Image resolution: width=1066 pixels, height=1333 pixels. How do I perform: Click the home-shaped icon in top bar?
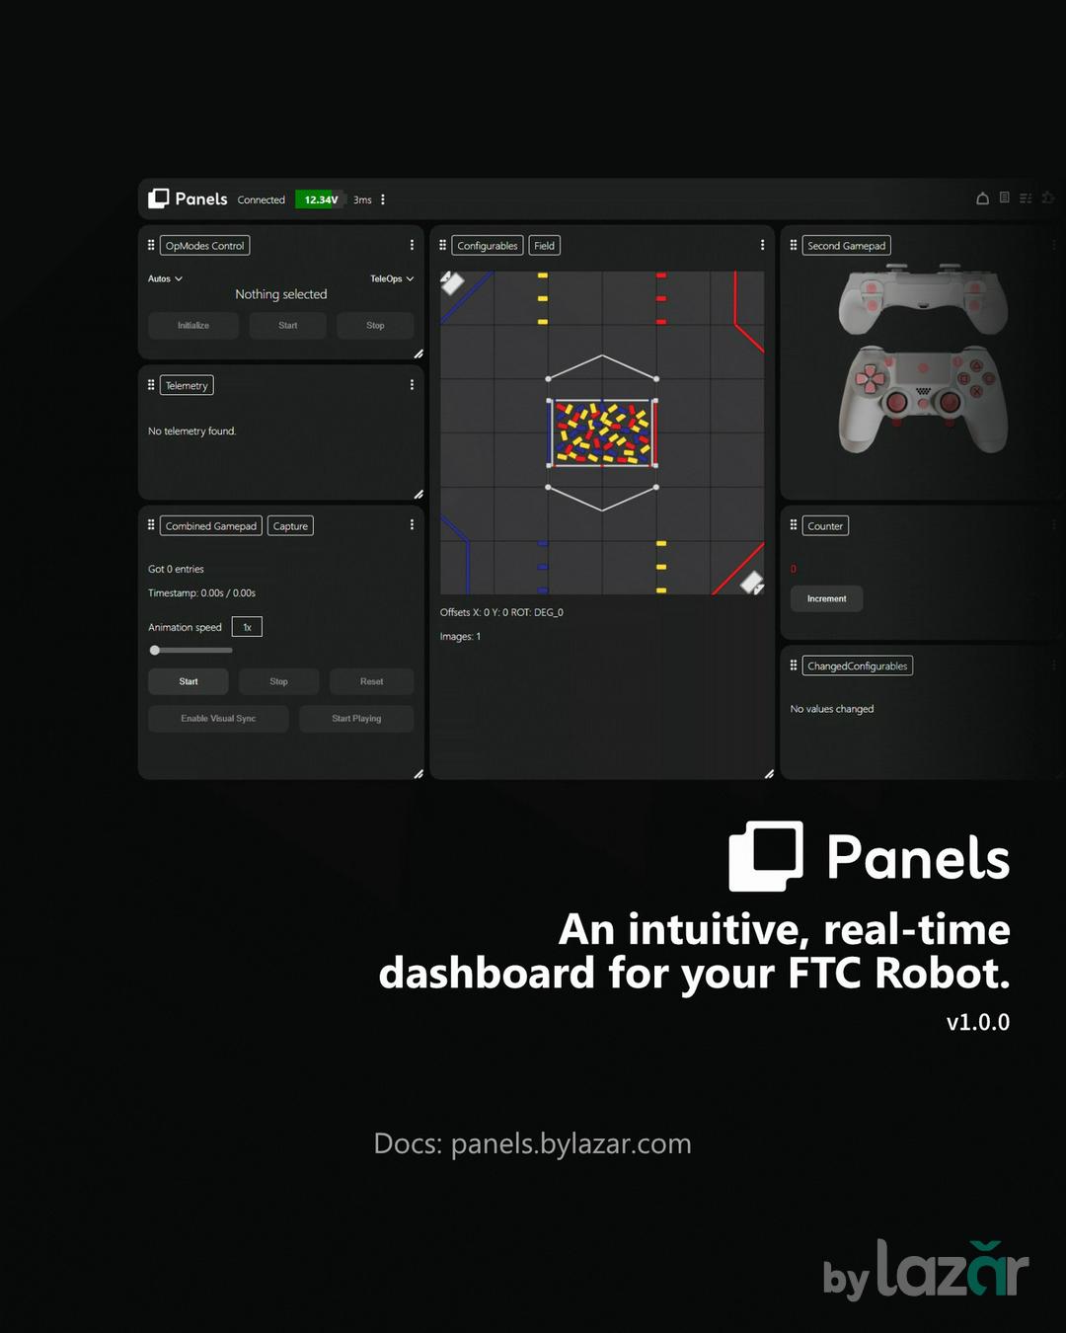pos(982,198)
